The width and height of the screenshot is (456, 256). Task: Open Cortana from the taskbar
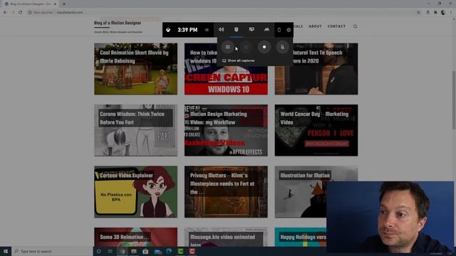pos(98,251)
